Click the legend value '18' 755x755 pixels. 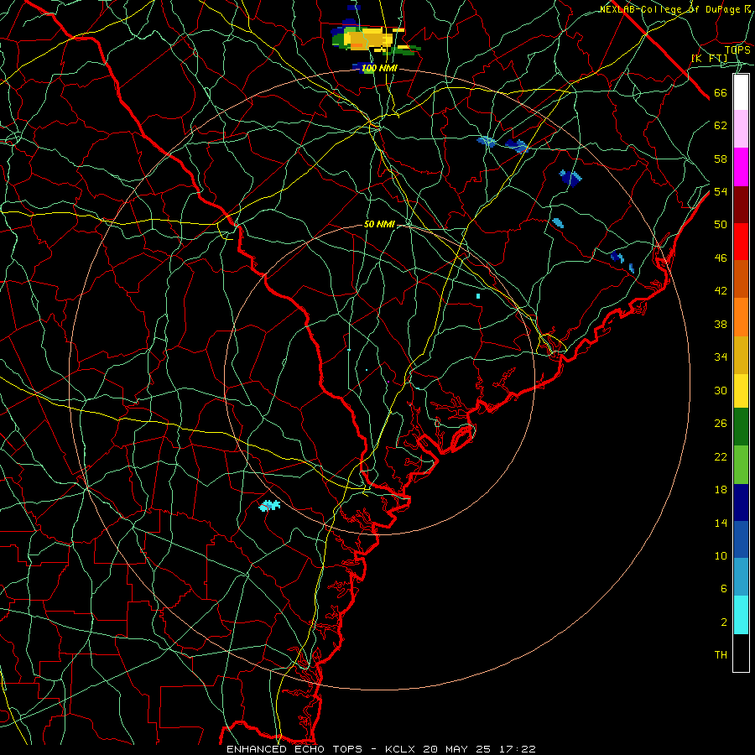coord(721,490)
